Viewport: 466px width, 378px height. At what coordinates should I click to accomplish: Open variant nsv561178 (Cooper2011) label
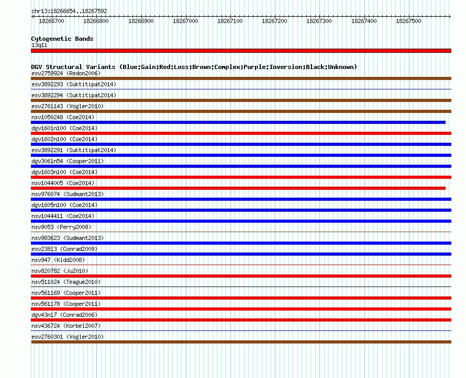(x=66, y=304)
